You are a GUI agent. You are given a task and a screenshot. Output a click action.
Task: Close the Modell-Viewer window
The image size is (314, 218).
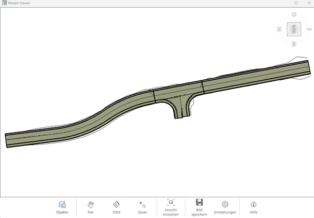tap(308, 3)
